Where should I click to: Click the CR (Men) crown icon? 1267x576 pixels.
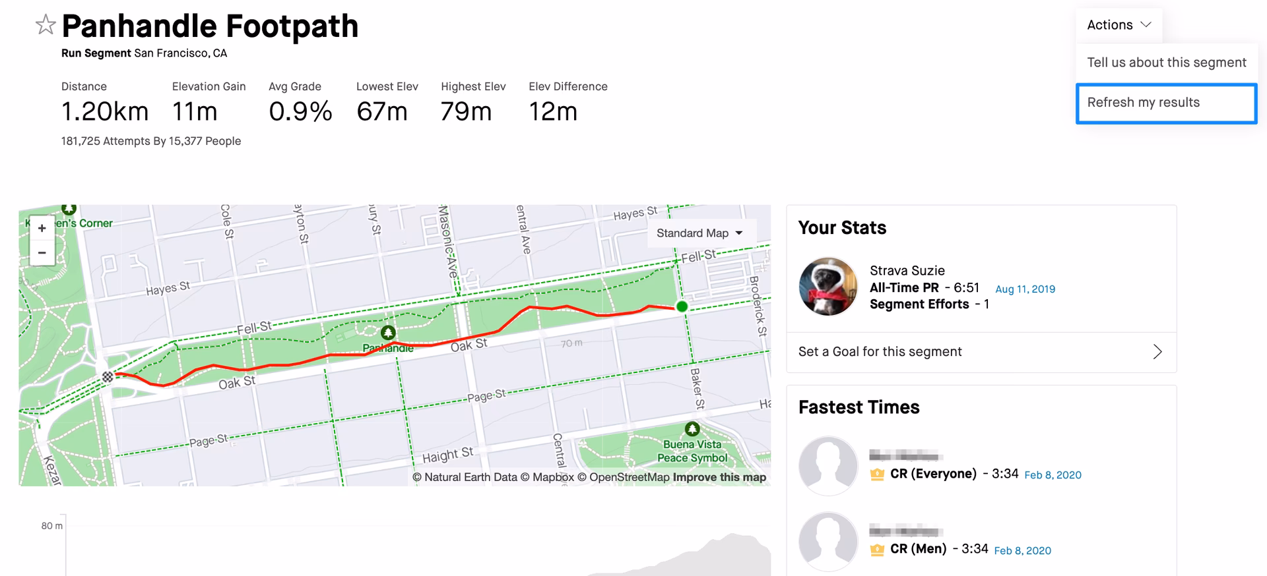click(x=876, y=548)
